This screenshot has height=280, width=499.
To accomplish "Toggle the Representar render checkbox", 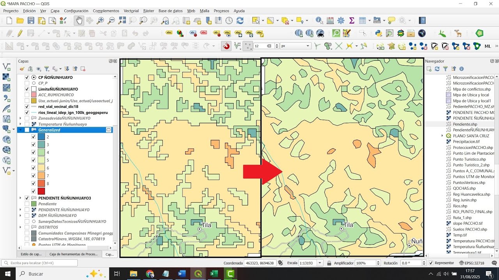I will pos(431,263).
